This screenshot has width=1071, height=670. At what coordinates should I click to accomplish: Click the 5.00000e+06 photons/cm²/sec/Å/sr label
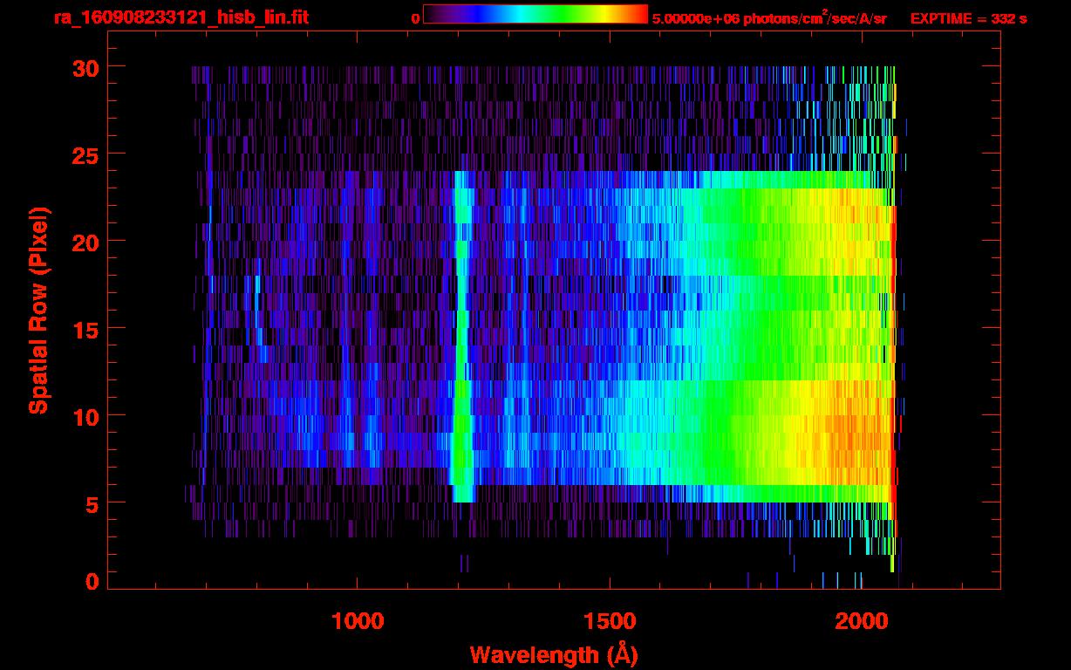(769, 17)
